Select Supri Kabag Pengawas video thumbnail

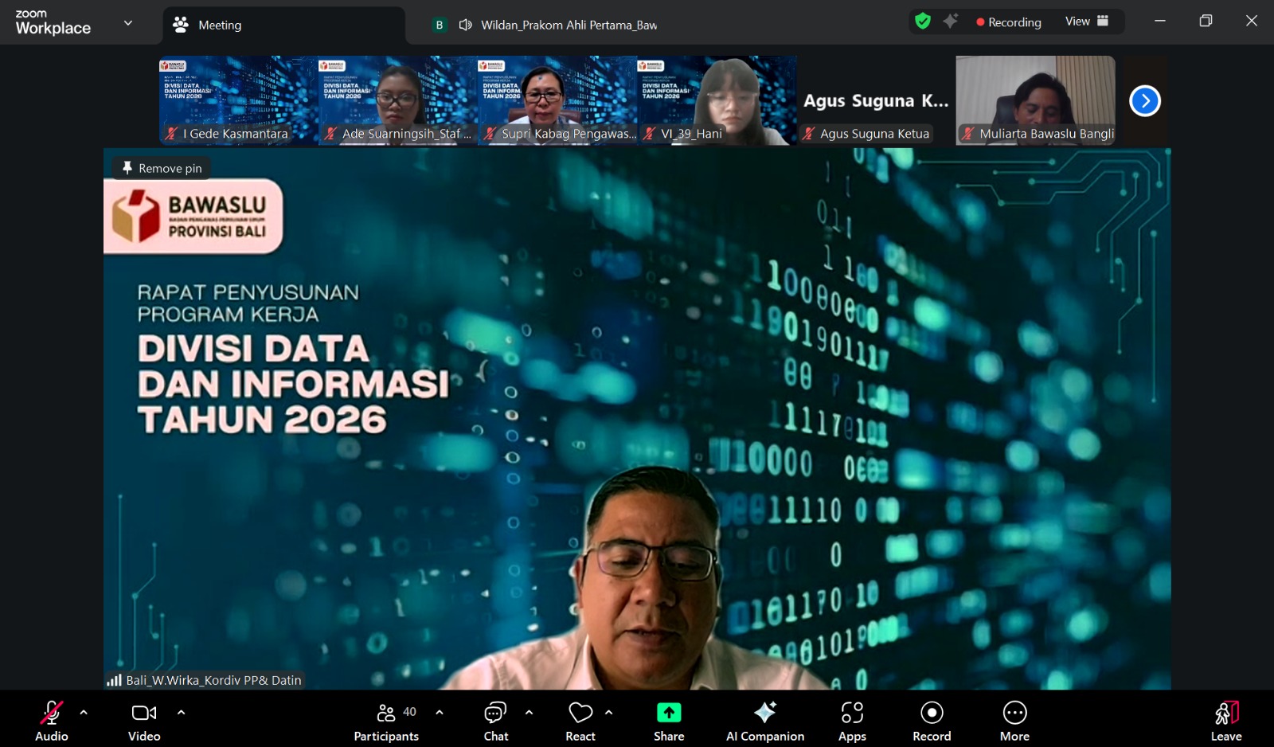pyautogui.click(x=557, y=100)
